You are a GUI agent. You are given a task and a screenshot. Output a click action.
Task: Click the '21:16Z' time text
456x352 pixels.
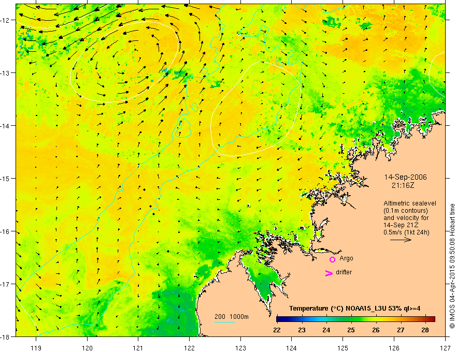(x=403, y=185)
